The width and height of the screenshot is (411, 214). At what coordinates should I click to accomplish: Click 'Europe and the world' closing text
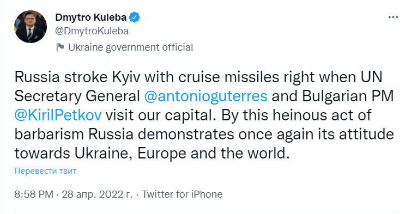pos(213,153)
